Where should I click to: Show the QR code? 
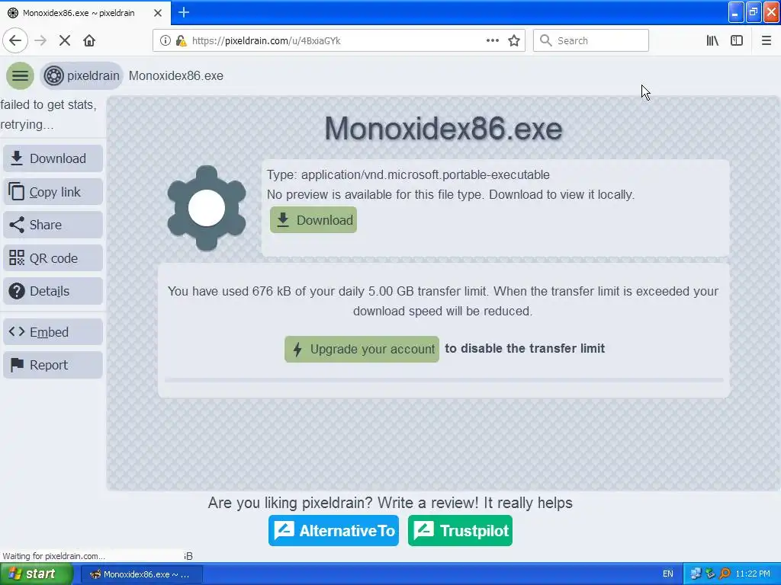pyautogui.click(x=53, y=258)
